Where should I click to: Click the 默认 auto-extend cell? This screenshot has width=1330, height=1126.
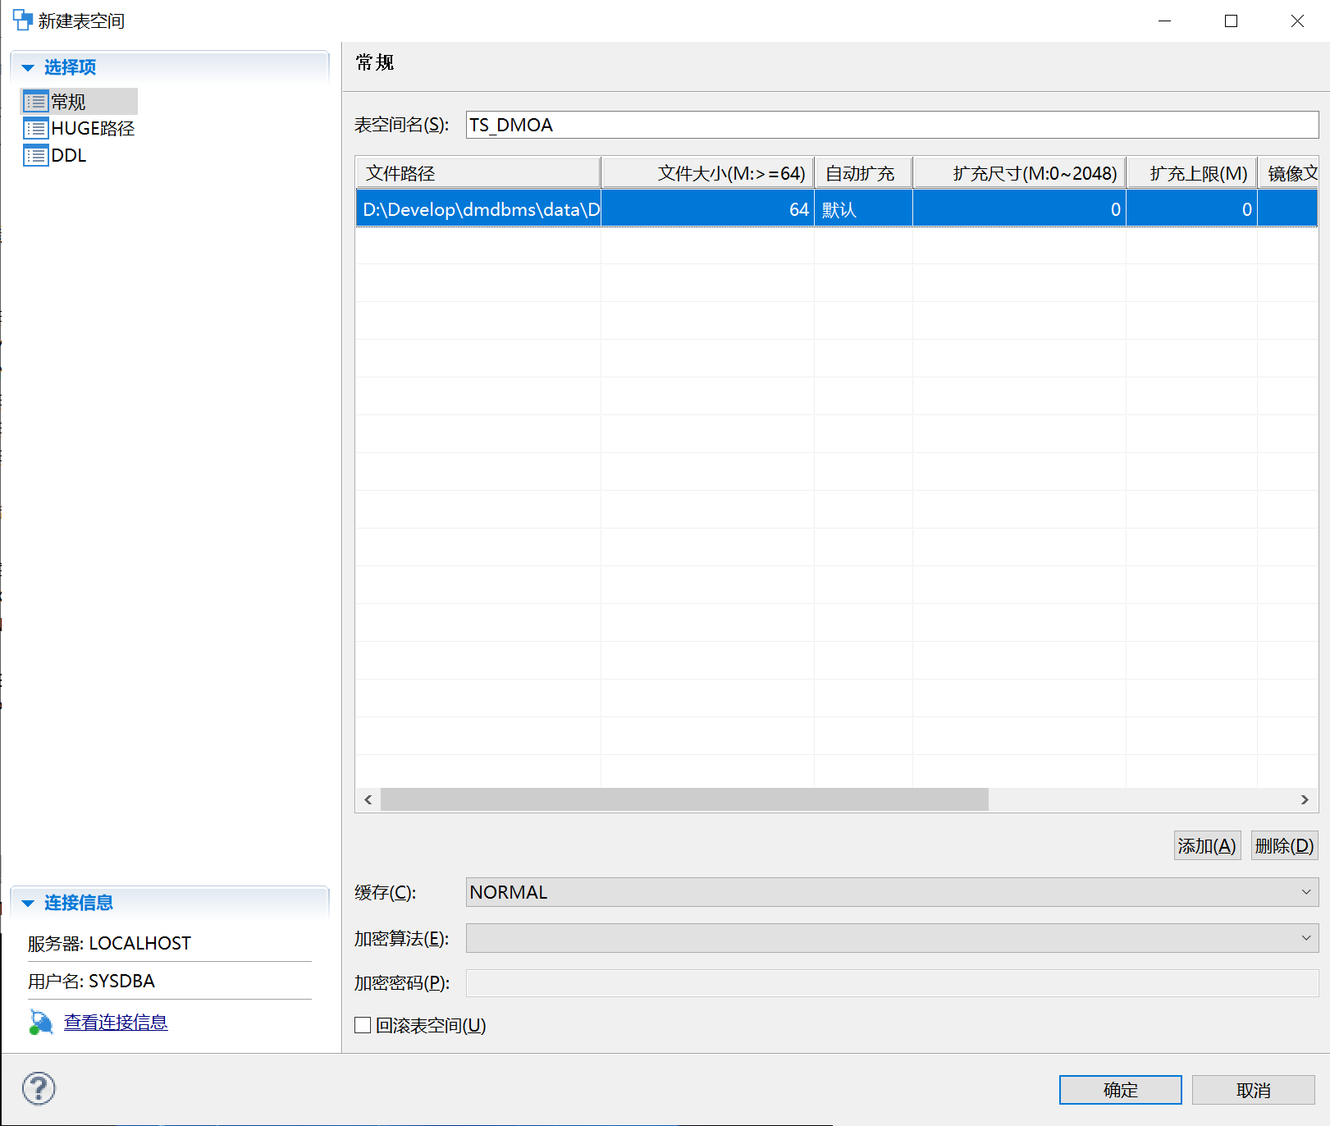tap(863, 209)
